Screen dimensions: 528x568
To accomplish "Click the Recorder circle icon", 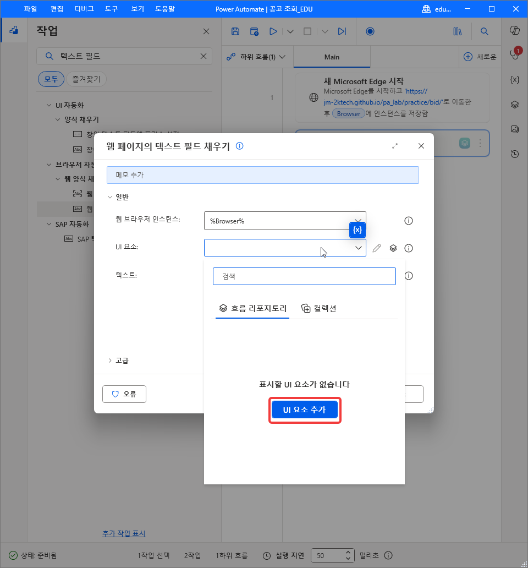I will (x=370, y=31).
